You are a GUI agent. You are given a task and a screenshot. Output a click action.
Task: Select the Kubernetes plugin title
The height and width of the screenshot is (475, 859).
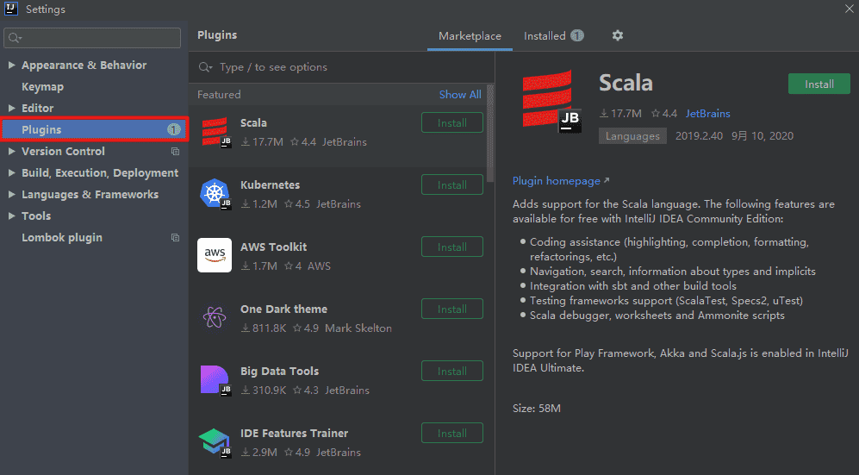coord(270,184)
